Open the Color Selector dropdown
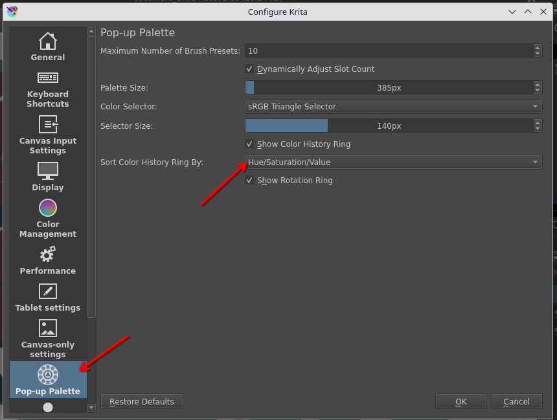The height and width of the screenshot is (420, 557). [393, 106]
